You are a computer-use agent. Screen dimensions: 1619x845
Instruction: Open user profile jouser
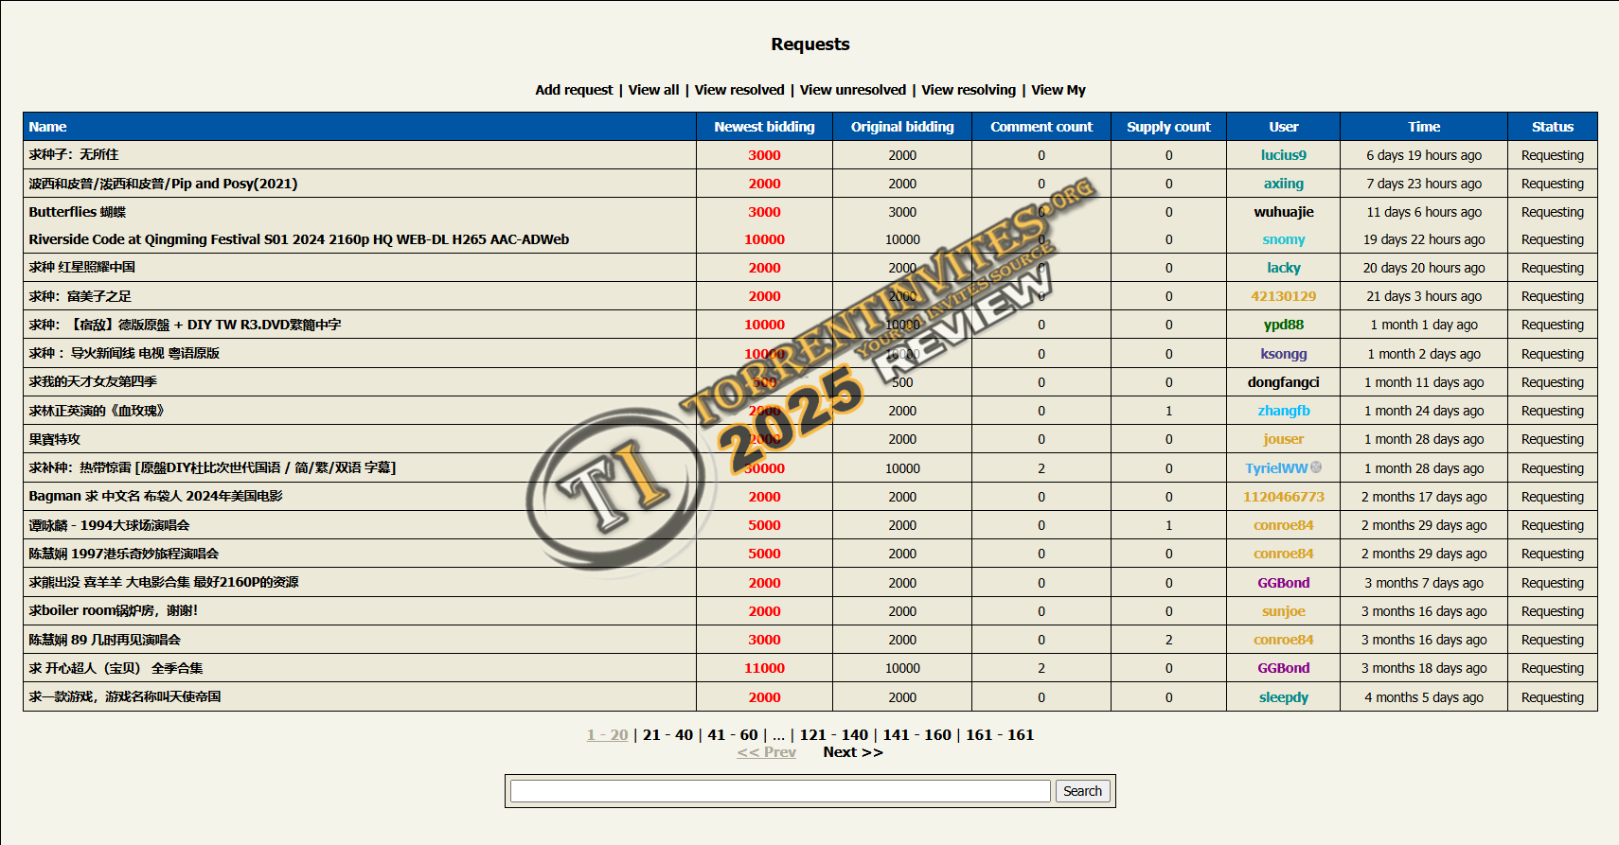point(1284,439)
